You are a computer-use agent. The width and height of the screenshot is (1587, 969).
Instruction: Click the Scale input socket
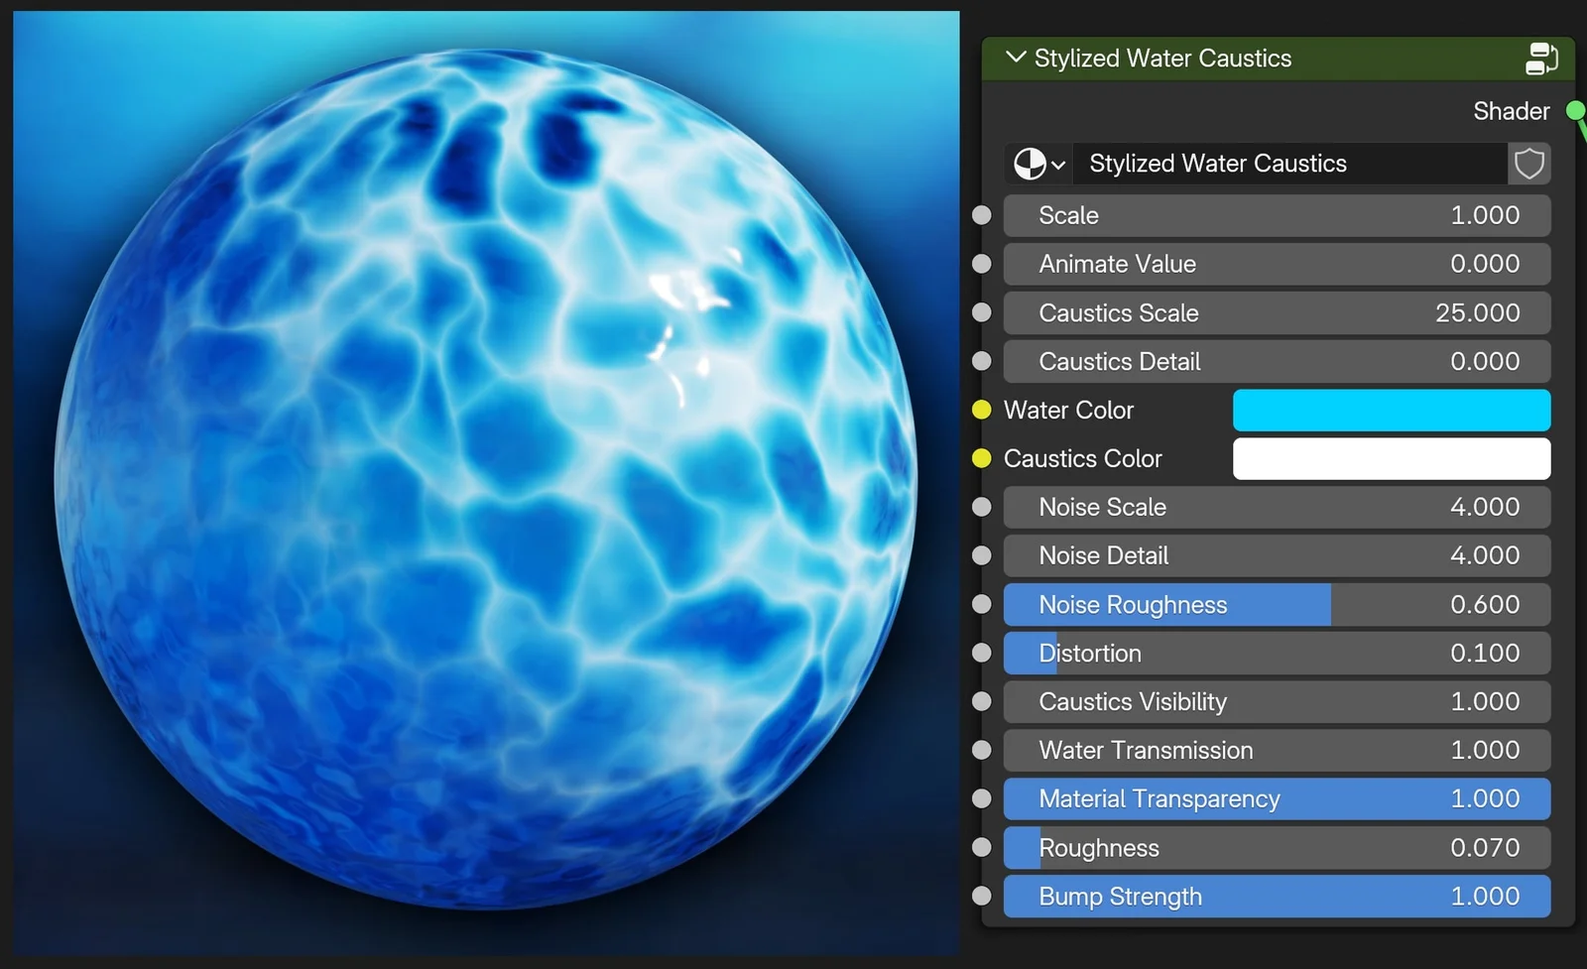(x=982, y=215)
